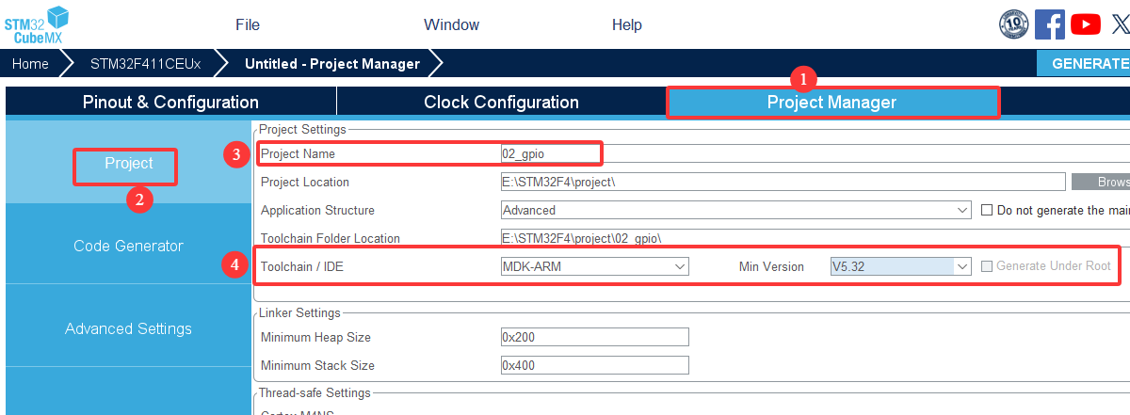
Task: Open the X (Twitter) icon link
Action: (x=1120, y=24)
